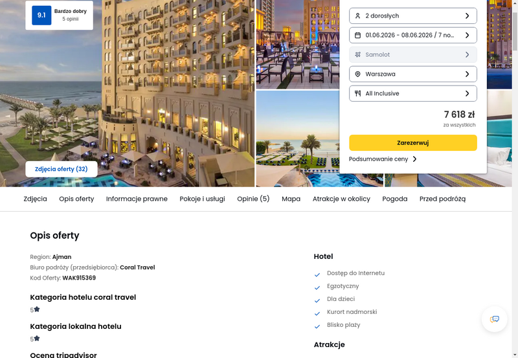The height and width of the screenshot is (358, 518).
Task: Open Zdjęcia oferty (32) gallery
Action: 62,169
